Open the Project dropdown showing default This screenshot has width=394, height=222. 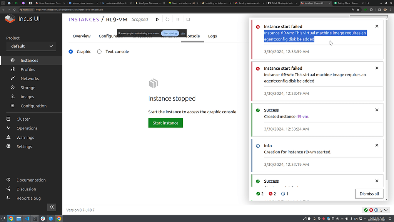click(x=31, y=46)
